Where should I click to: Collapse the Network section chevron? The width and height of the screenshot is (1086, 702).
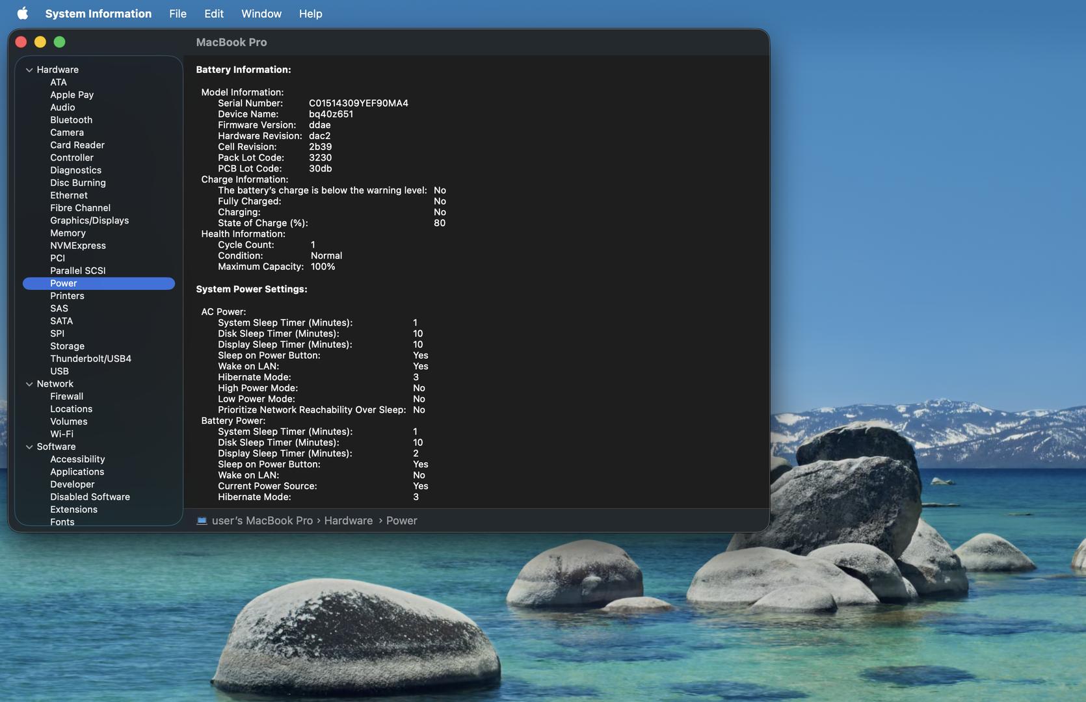[29, 384]
